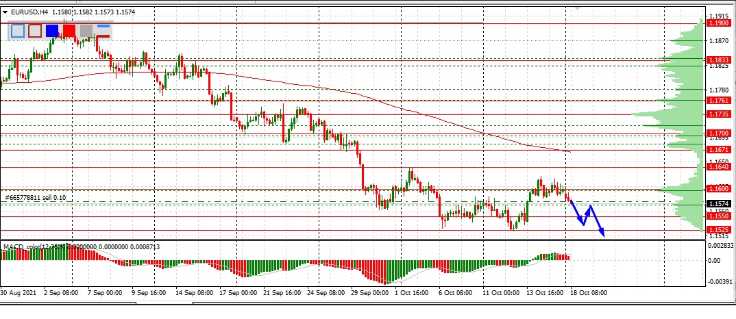Click the 1.1761 price level tag

(x=719, y=101)
